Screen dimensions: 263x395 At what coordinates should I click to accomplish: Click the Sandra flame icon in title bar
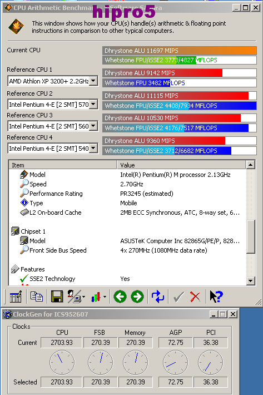click(8, 8)
